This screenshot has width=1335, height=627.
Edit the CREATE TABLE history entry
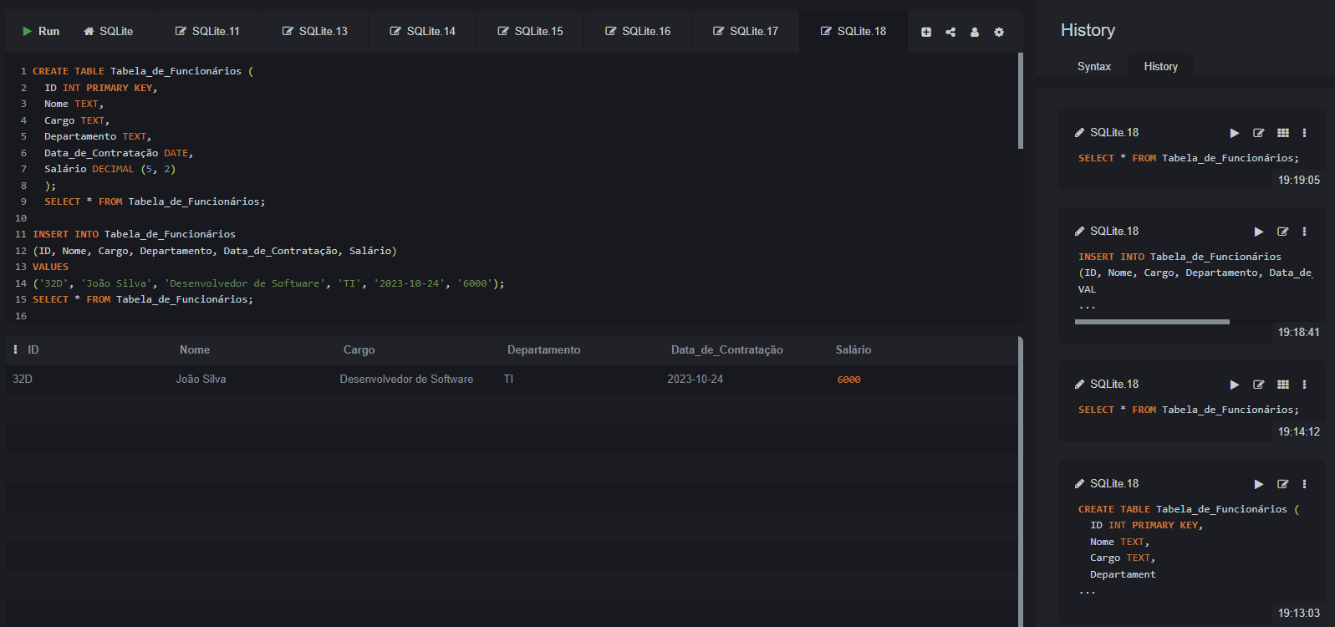(x=1283, y=484)
